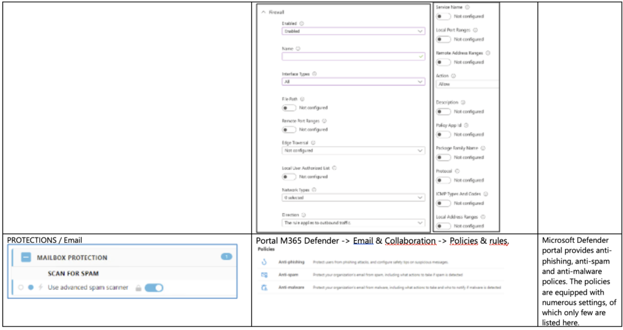
Task: Open the Enabled dropdown
Action: coord(353,31)
